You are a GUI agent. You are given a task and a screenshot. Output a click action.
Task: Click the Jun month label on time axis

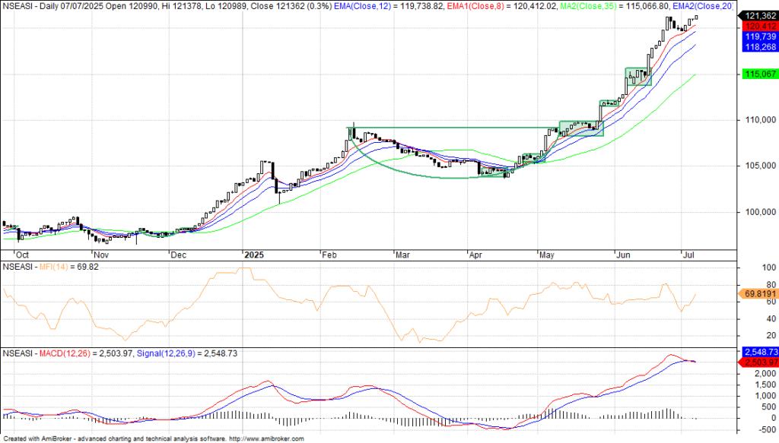pyautogui.click(x=620, y=256)
